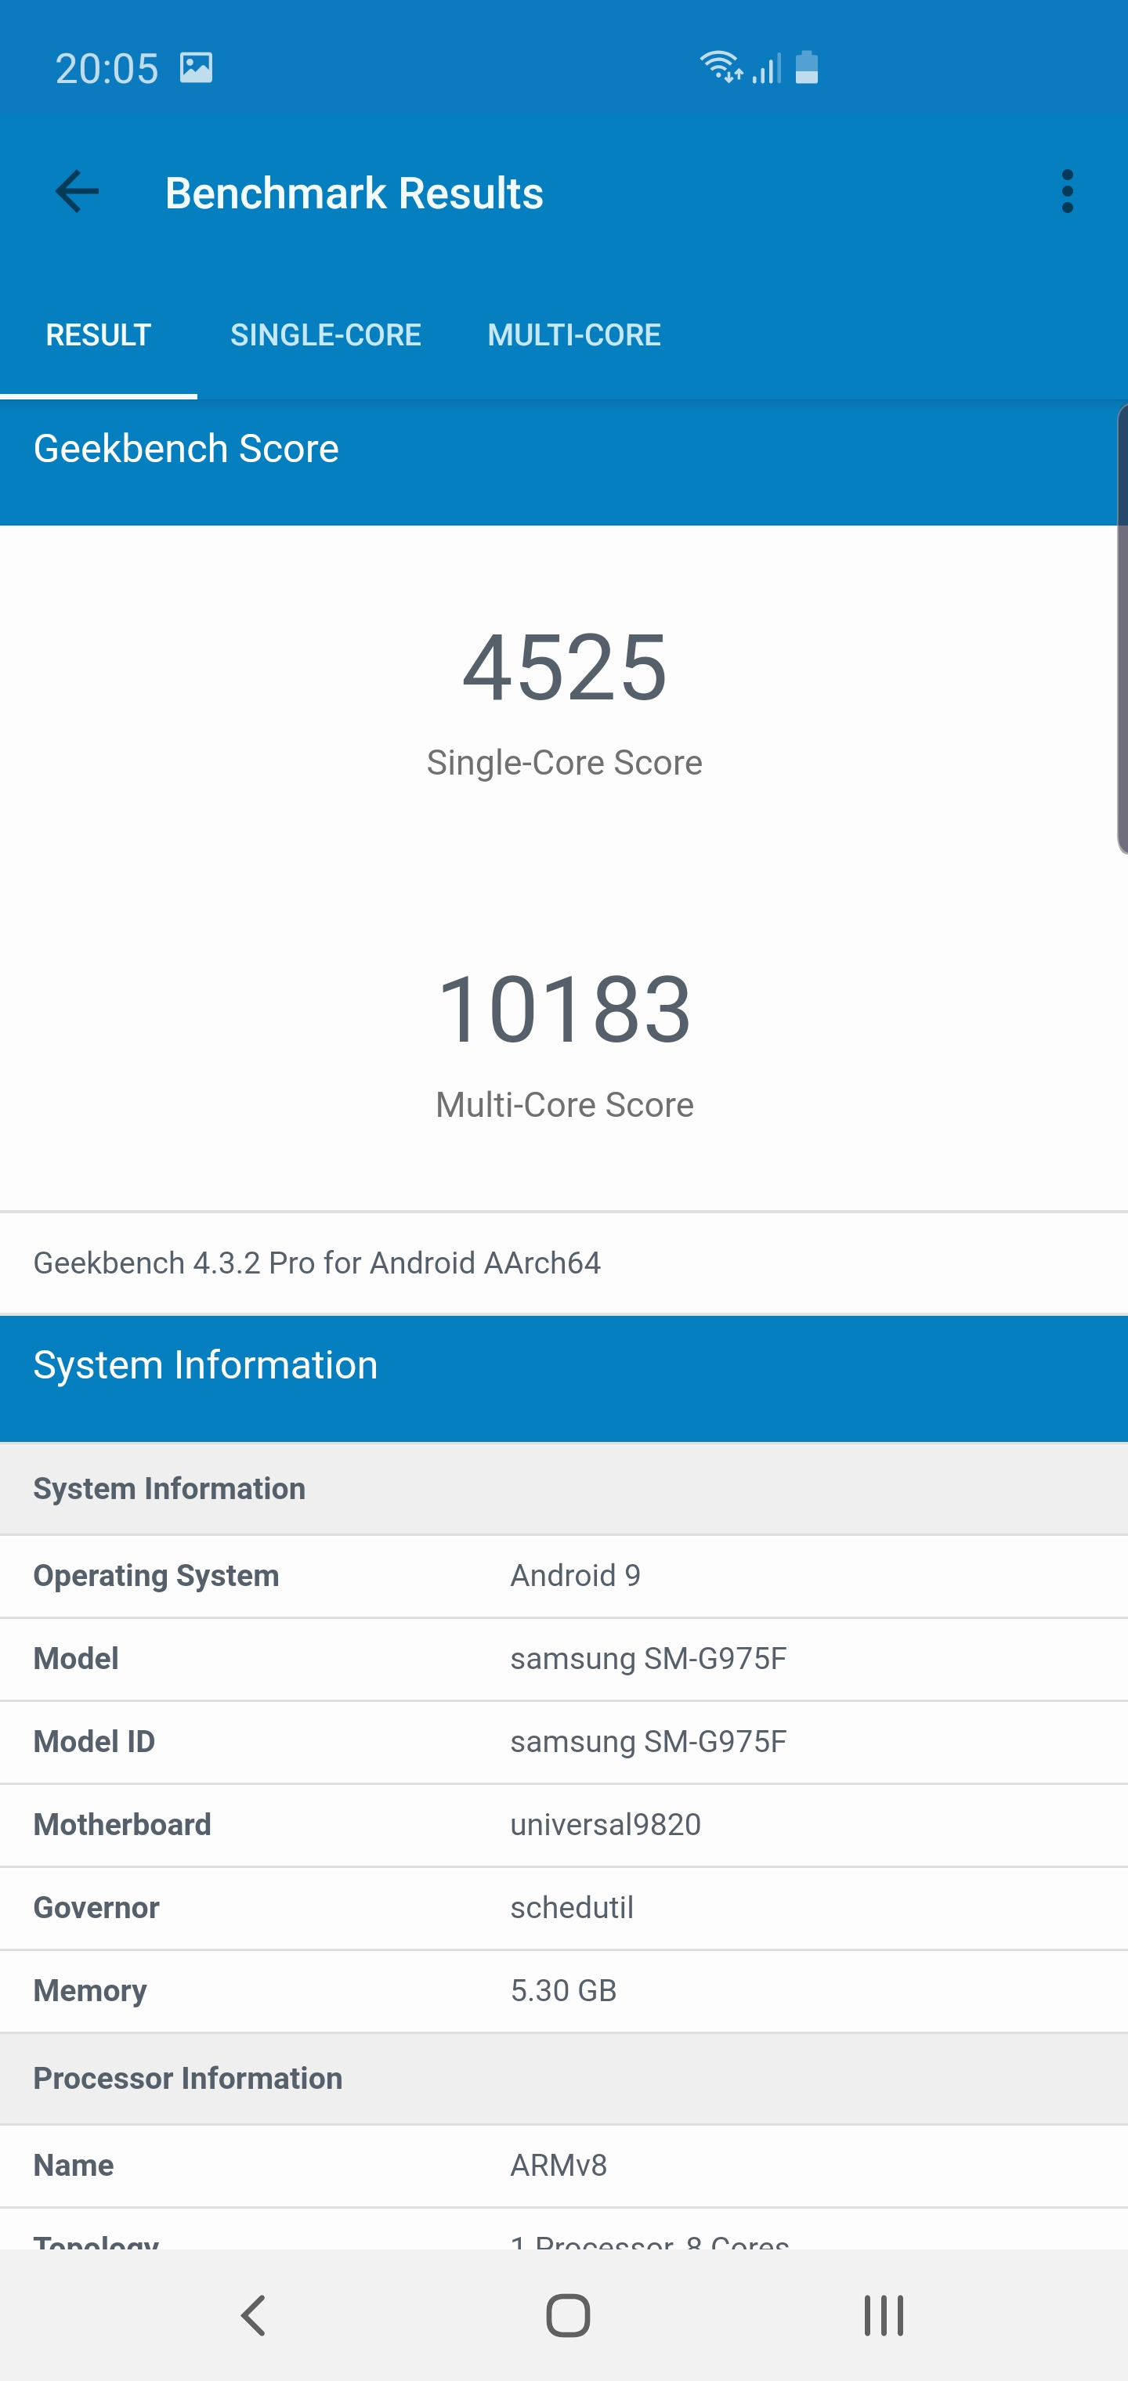Switch to the MULTI-CORE tab
This screenshot has width=1128, height=2381.
click(x=573, y=334)
